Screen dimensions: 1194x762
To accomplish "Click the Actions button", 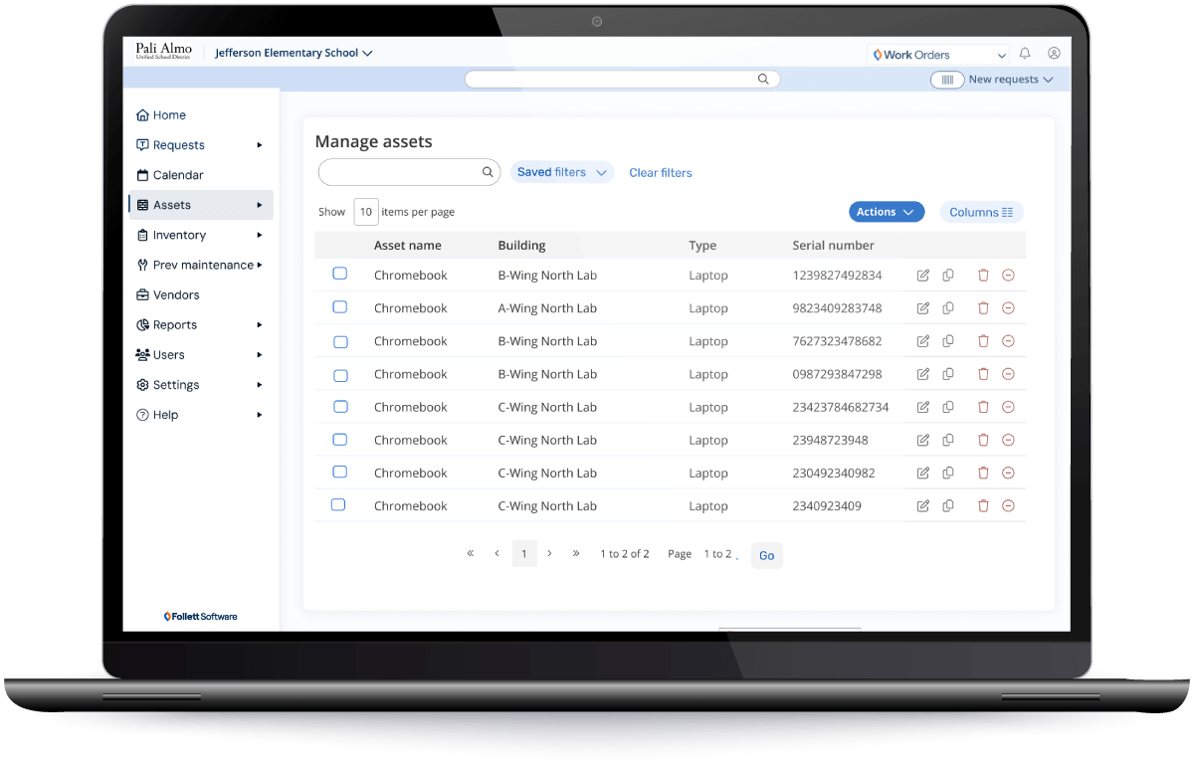I will (x=886, y=212).
